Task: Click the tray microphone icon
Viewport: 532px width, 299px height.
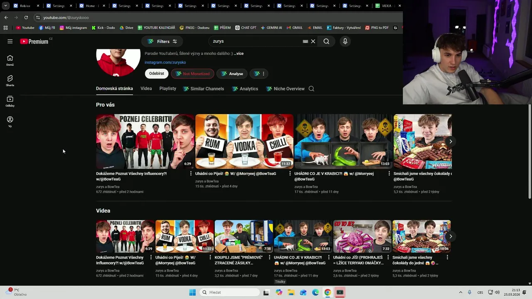Action: click(470, 292)
